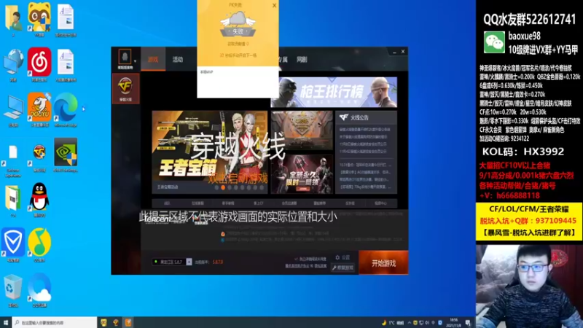
Task: Open the tournament banner above the 全新永久 promo
Action: (302, 130)
